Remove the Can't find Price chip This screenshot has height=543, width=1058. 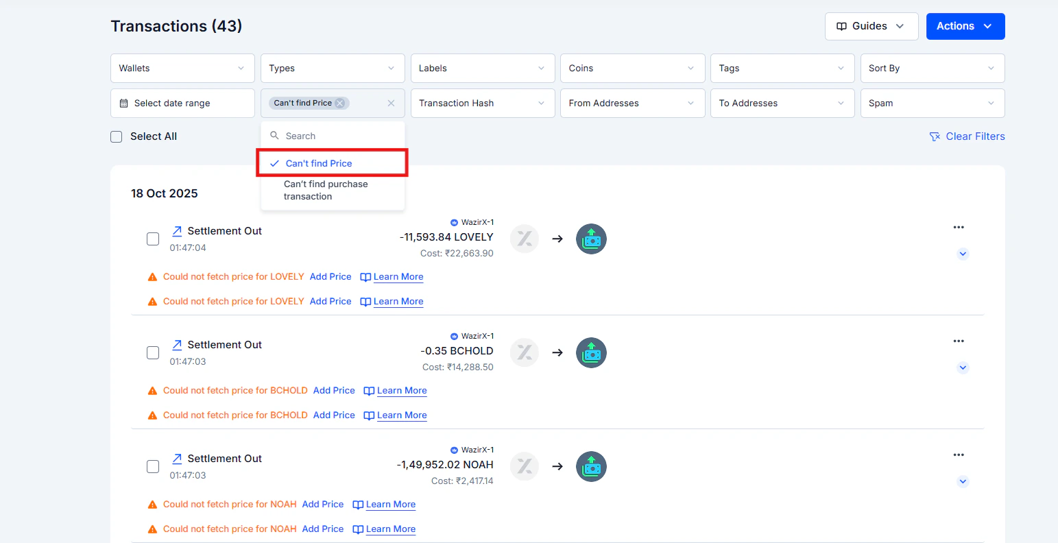pyautogui.click(x=339, y=103)
